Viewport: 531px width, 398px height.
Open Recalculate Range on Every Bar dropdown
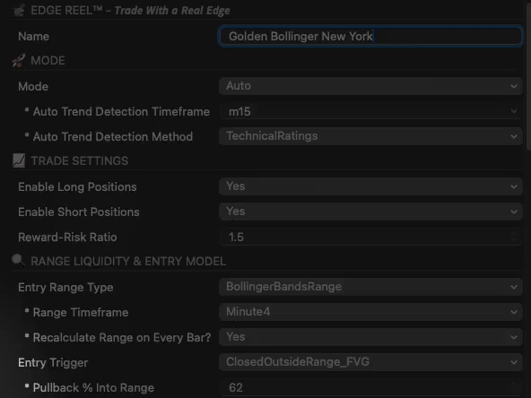coord(370,337)
